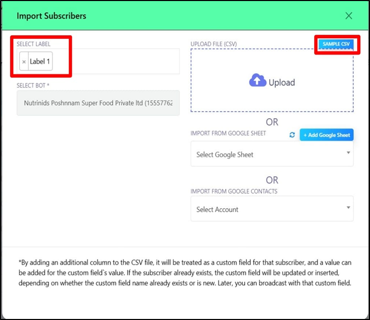370x320 pixels.
Task: Click the cloud upload icon
Action: pos(257,80)
